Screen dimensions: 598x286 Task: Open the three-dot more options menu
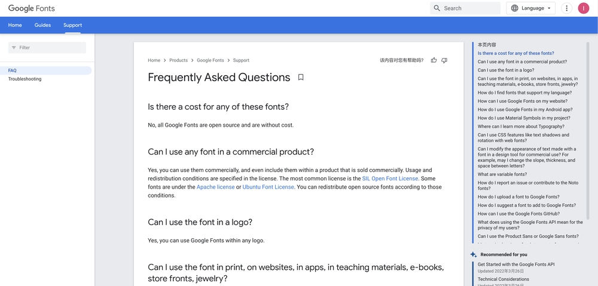[x=567, y=8]
